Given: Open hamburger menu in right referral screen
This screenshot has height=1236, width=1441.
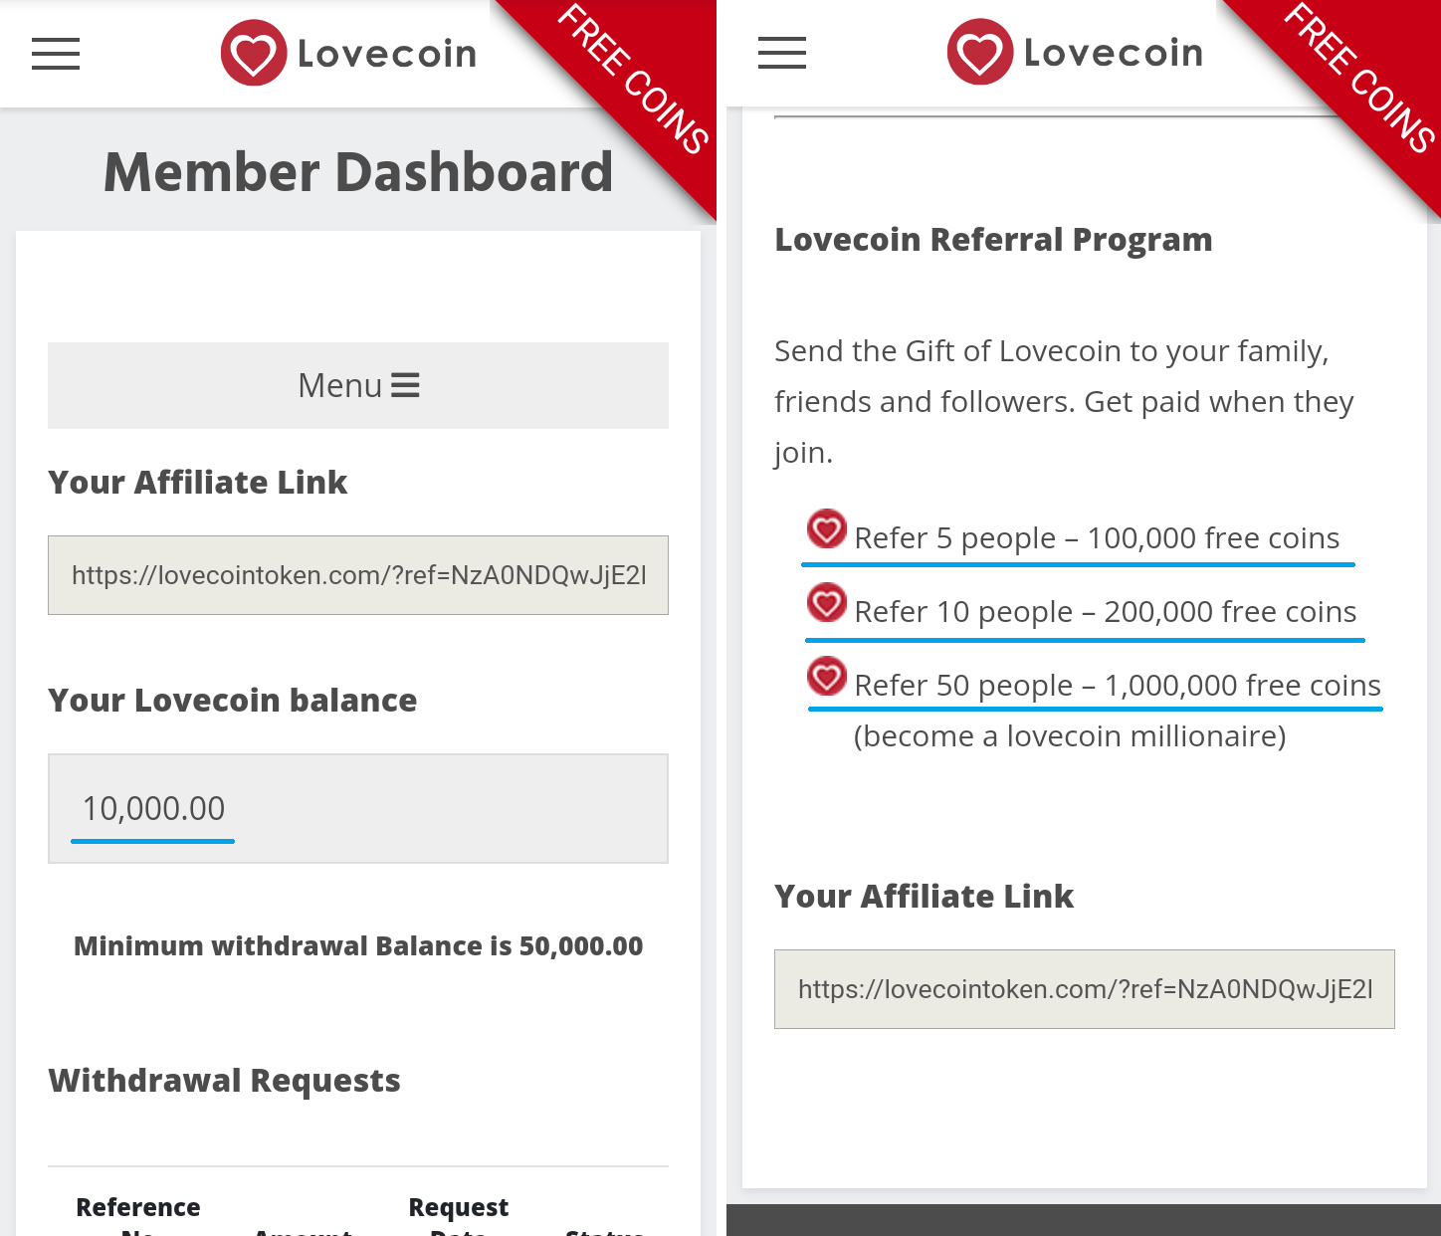Looking at the screenshot, I should pyautogui.click(x=782, y=53).
